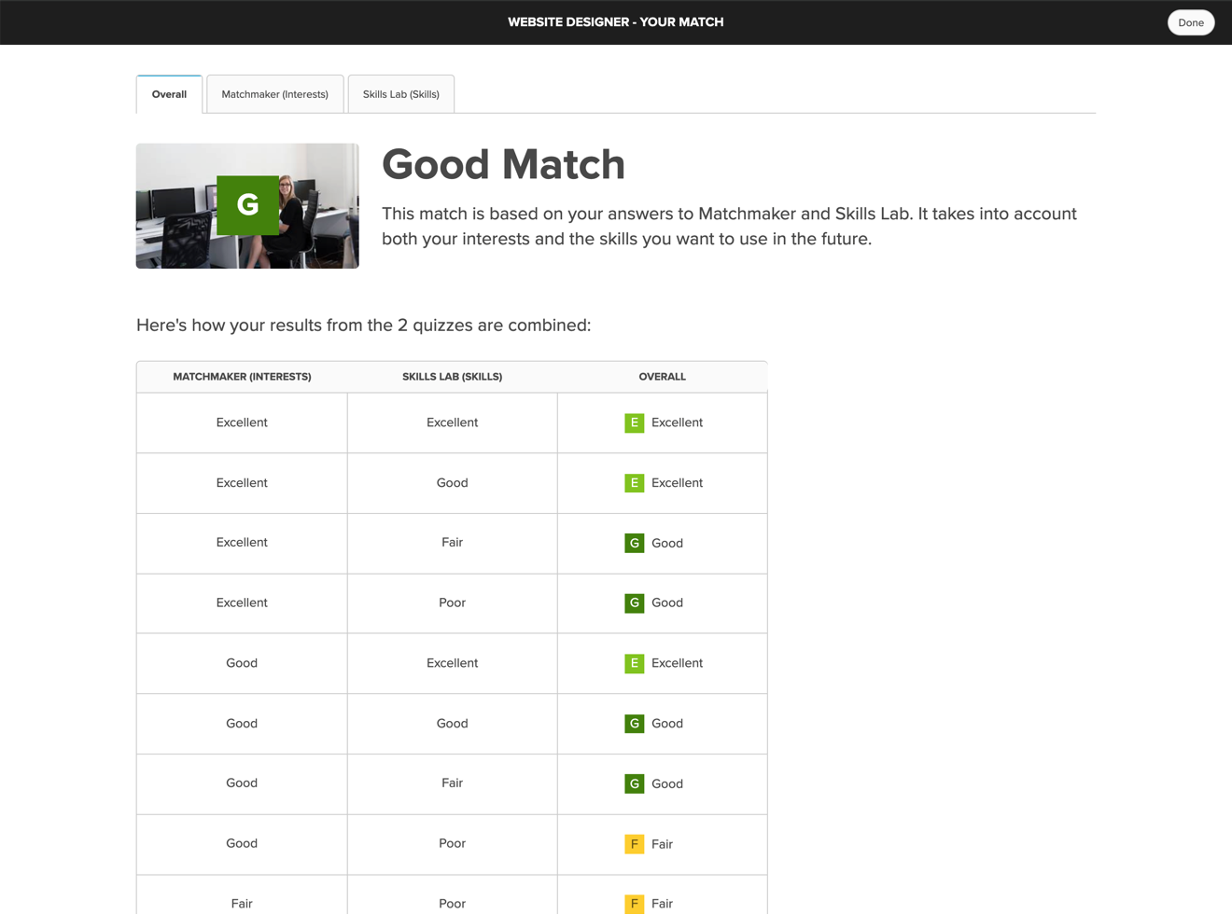This screenshot has height=914, width=1232.
Task: Click the Good Match heading
Action: (503, 164)
